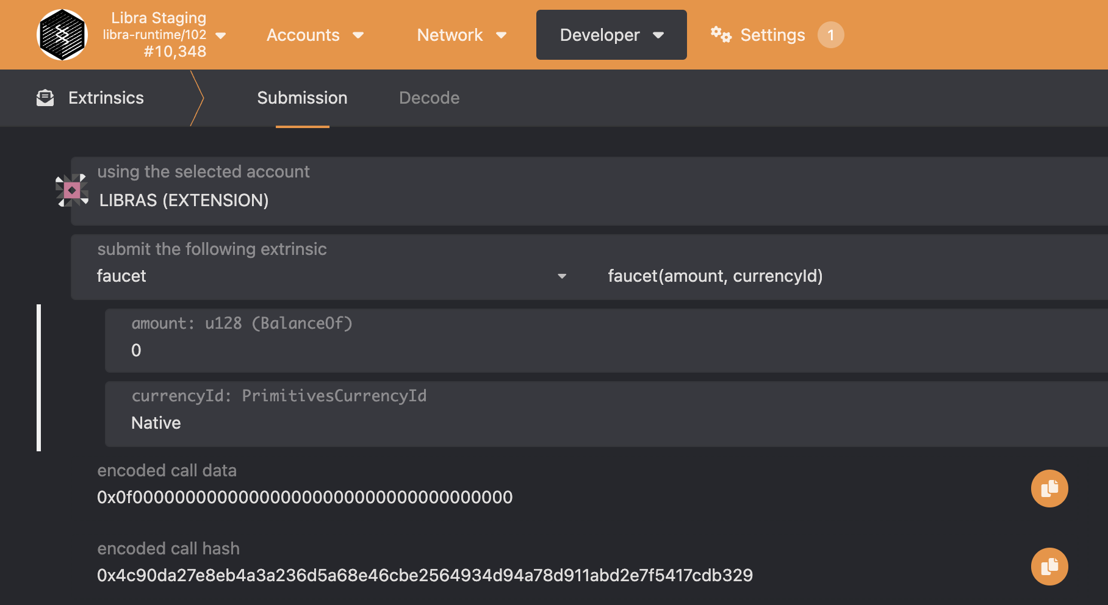Switch to the Decode tab
1108x605 pixels.
[x=429, y=98]
